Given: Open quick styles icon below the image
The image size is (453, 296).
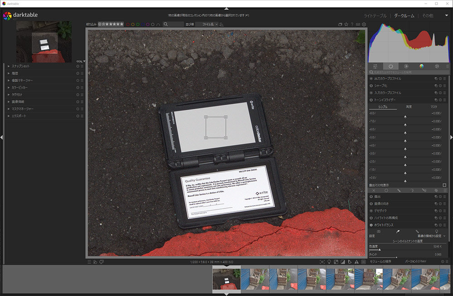Looking at the screenshot, I should pyautogui.click(x=95, y=262).
